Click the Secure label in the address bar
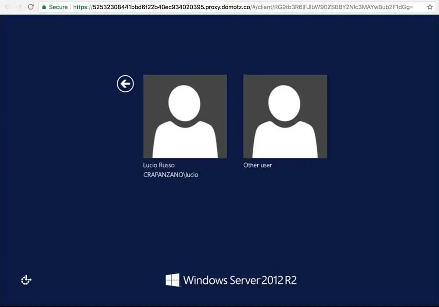The height and width of the screenshot is (307, 439). pyautogui.click(x=58, y=7)
